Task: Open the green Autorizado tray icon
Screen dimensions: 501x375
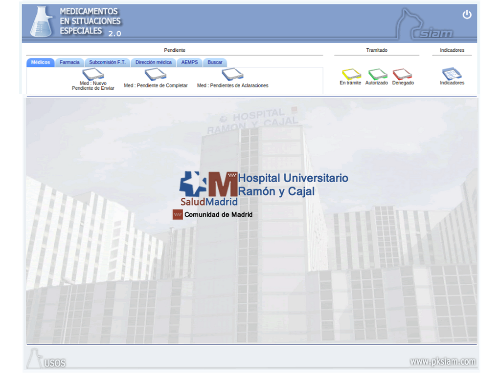Action: click(x=378, y=74)
